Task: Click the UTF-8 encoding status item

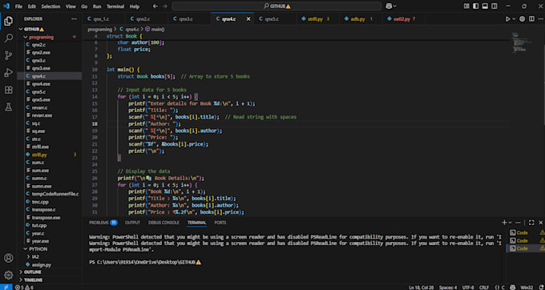Action: tap(468, 288)
